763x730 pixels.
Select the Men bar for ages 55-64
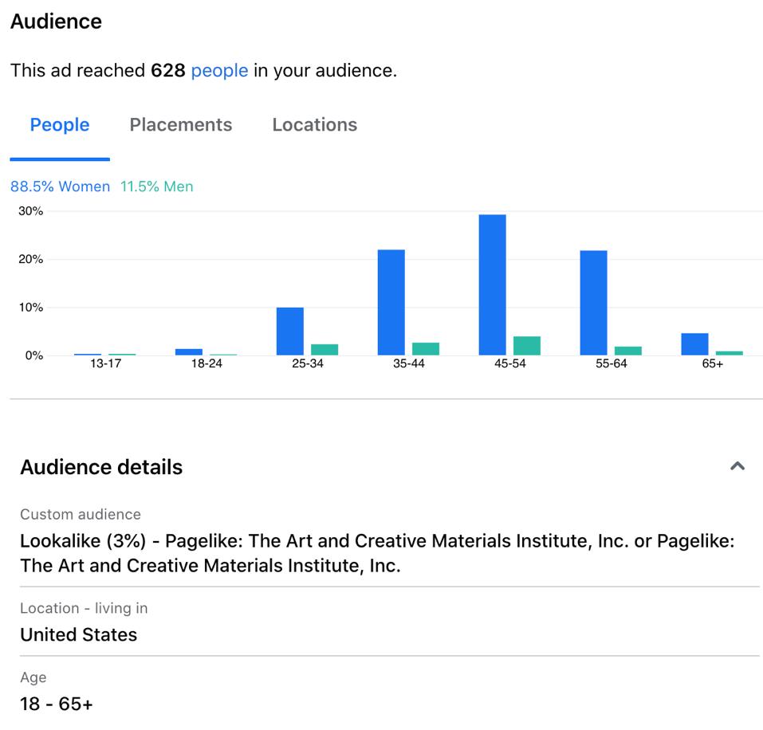tap(628, 351)
